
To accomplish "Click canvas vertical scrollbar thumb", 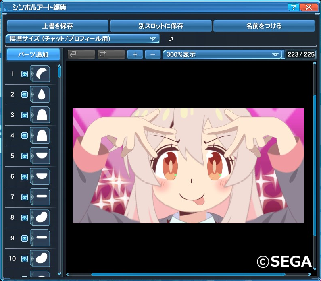I will pos(315,165).
